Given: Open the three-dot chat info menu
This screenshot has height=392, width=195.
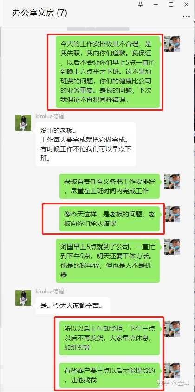Looking at the screenshot, I should coord(186,16).
